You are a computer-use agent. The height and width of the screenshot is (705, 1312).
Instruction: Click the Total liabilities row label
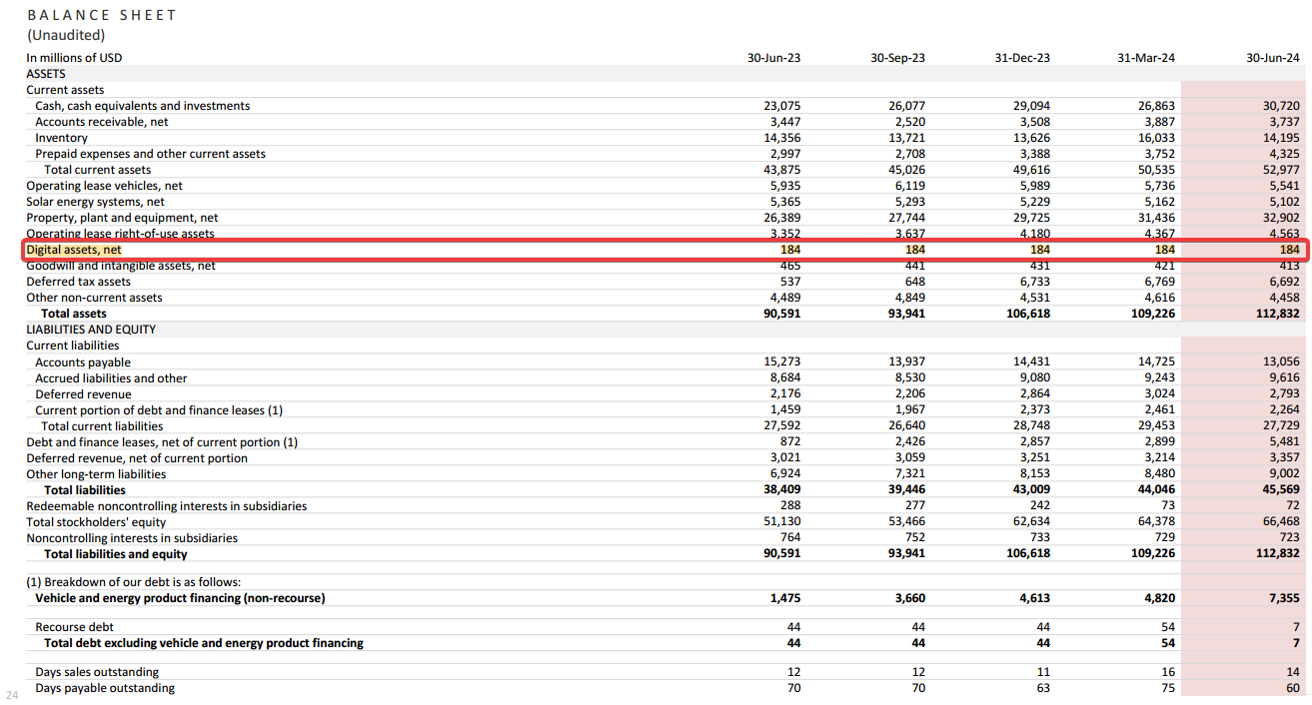tap(85, 490)
